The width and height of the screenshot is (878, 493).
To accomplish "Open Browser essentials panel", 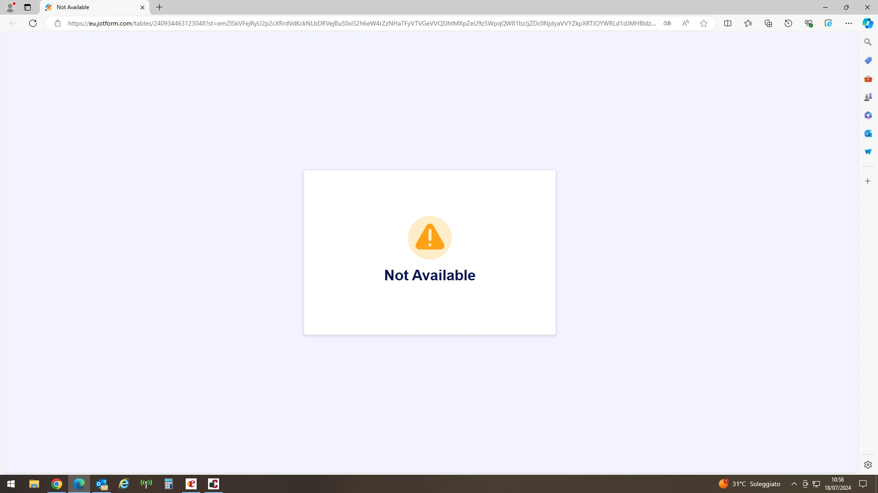I will (x=809, y=23).
